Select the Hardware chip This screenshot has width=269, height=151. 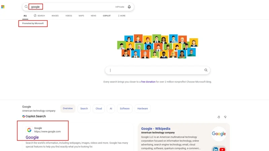tap(143, 108)
